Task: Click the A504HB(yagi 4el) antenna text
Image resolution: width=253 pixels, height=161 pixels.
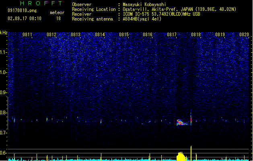Action: click(x=142, y=19)
